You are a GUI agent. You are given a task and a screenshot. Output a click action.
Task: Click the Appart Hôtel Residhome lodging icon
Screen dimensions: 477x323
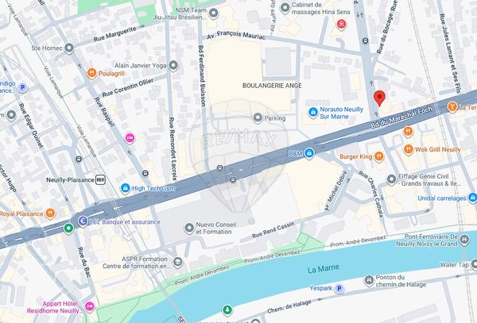pyautogui.click(x=89, y=306)
